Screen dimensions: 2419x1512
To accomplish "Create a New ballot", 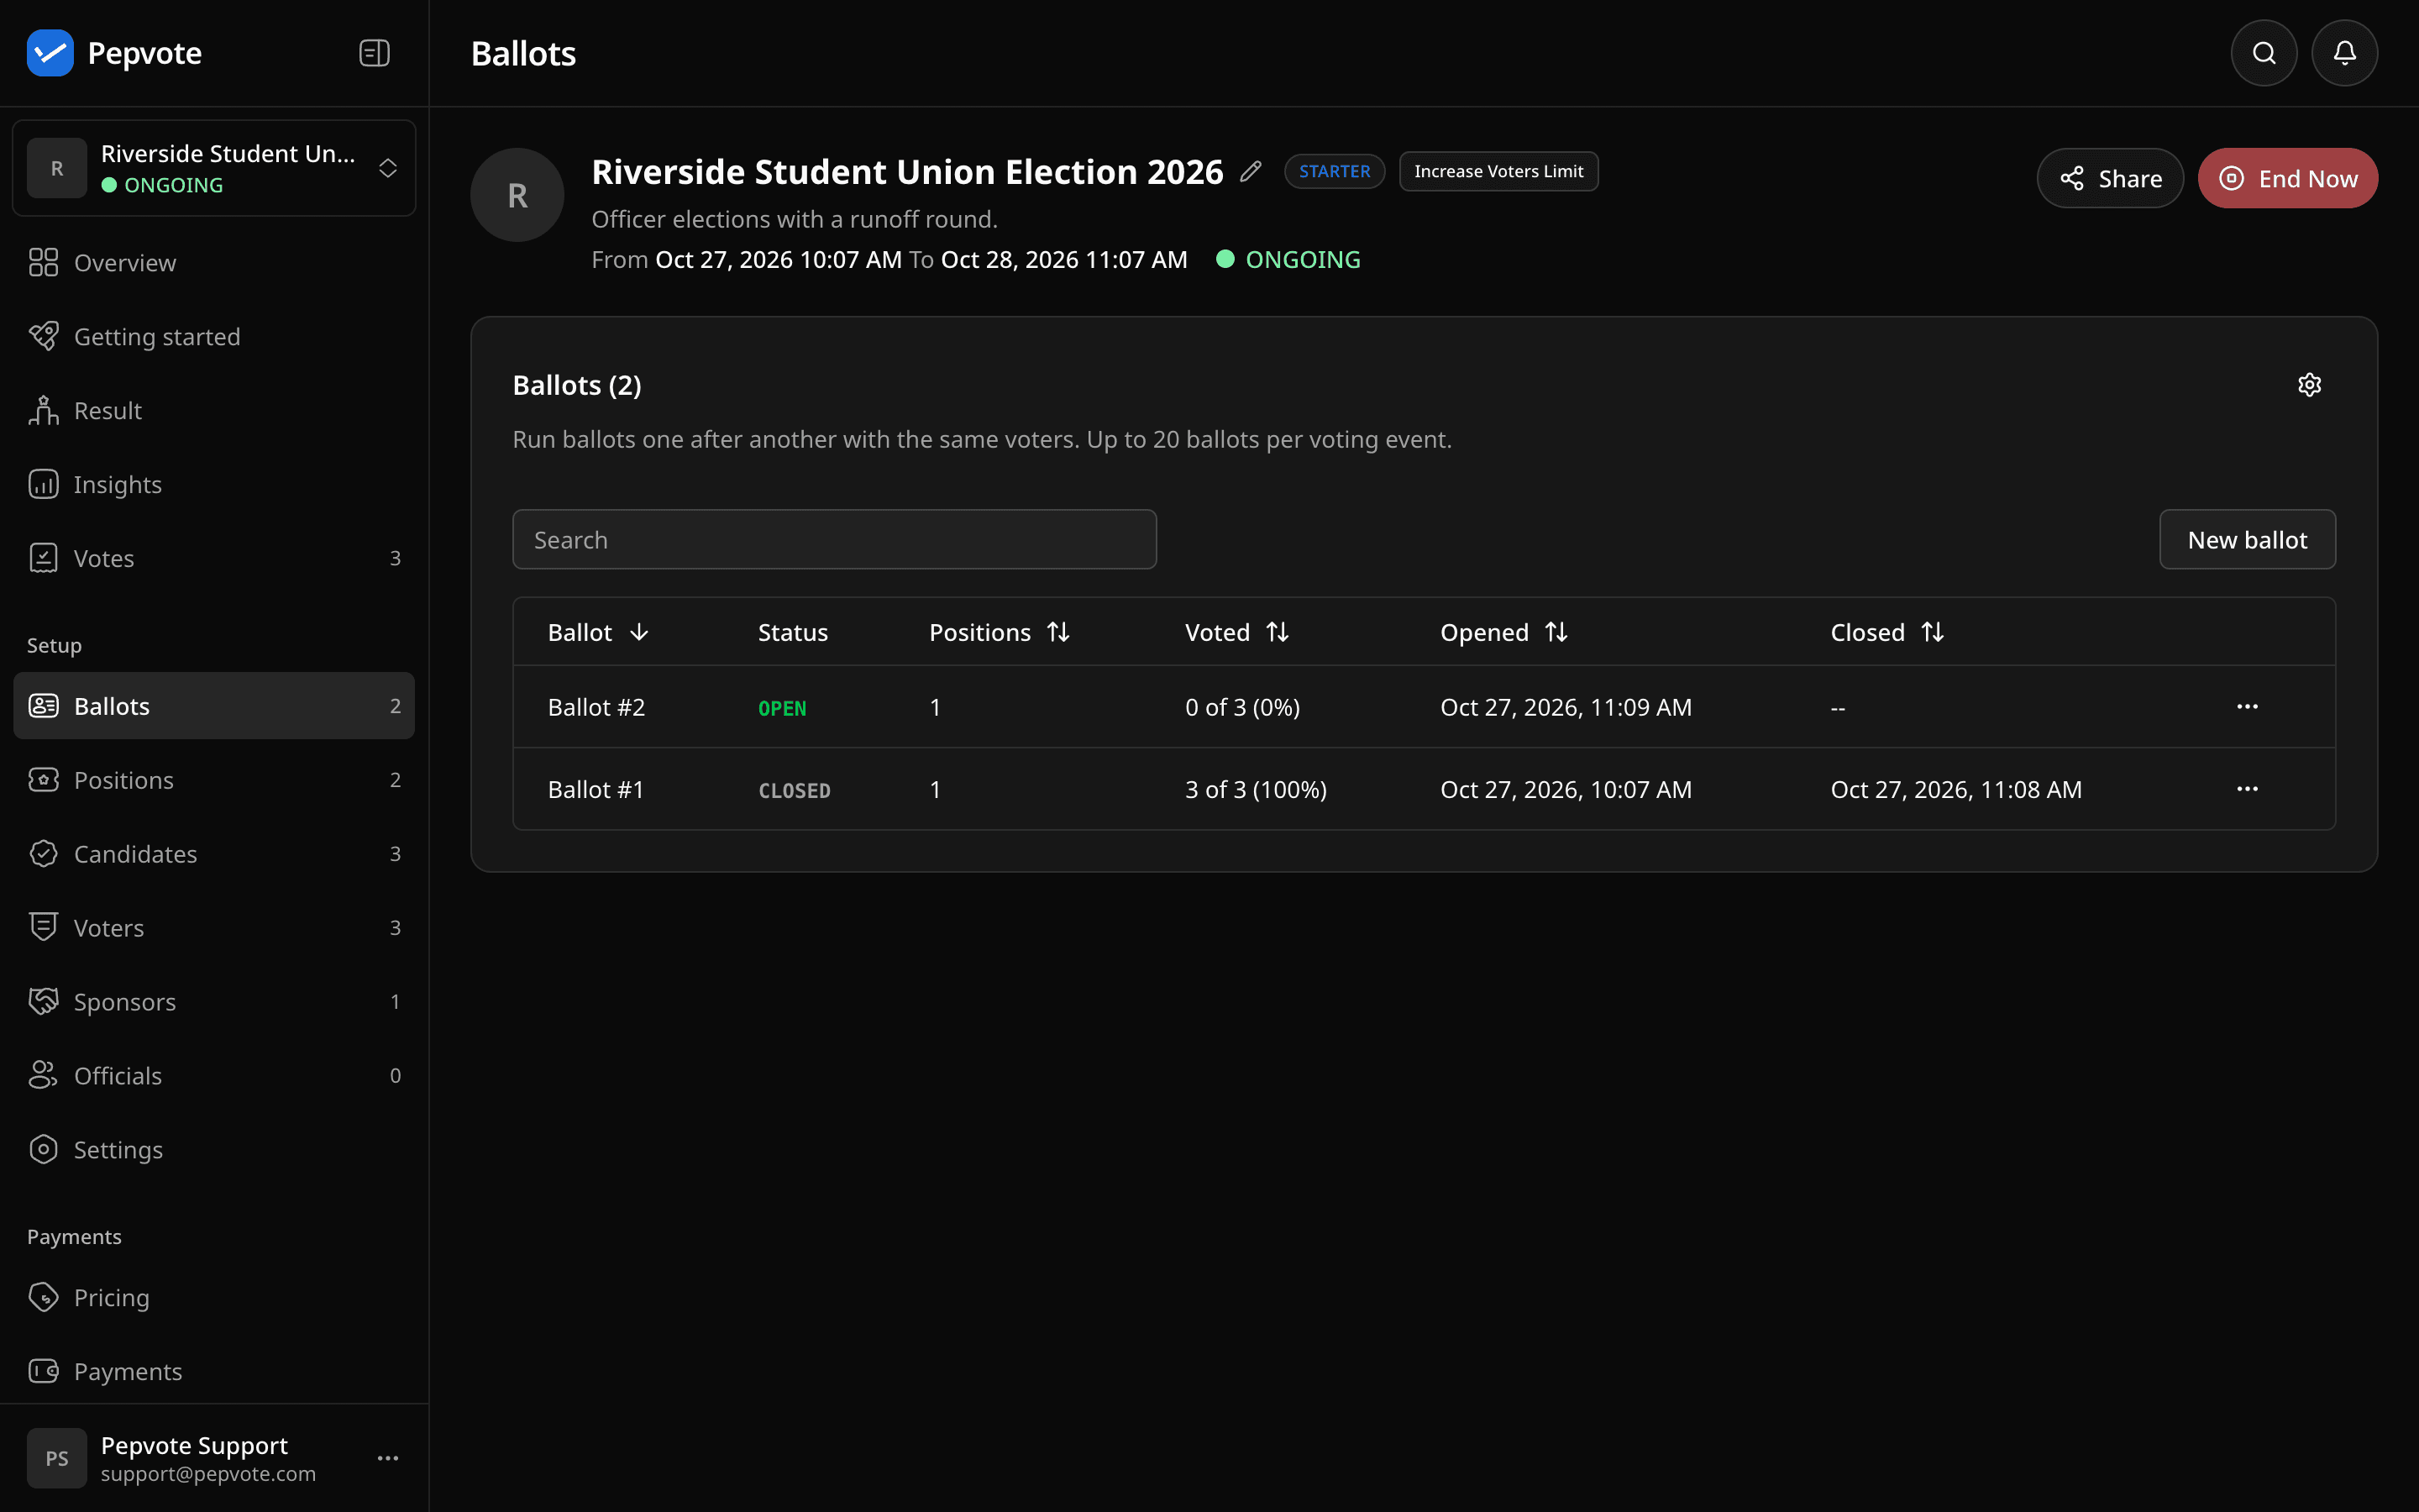I will [2247, 540].
